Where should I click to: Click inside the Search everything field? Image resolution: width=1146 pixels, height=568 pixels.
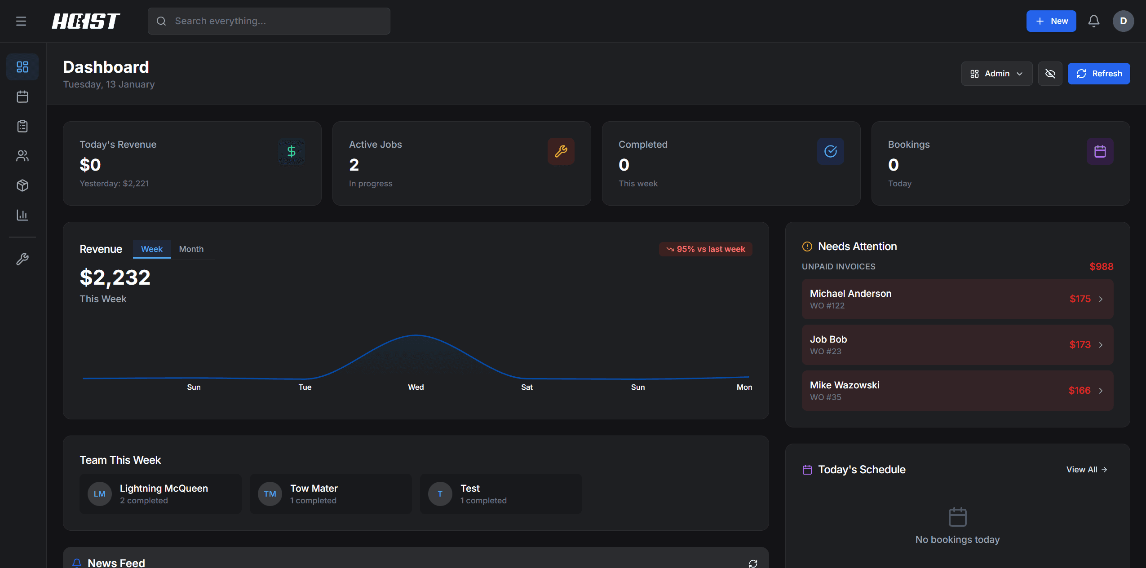pos(268,21)
